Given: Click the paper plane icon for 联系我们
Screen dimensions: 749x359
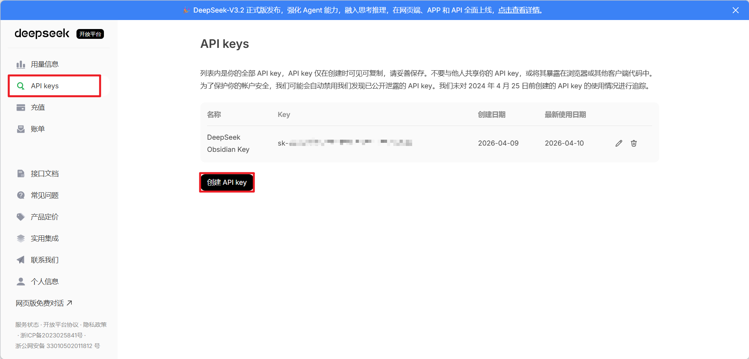Looking at the screenshot, I should click(x=21, y=260).
